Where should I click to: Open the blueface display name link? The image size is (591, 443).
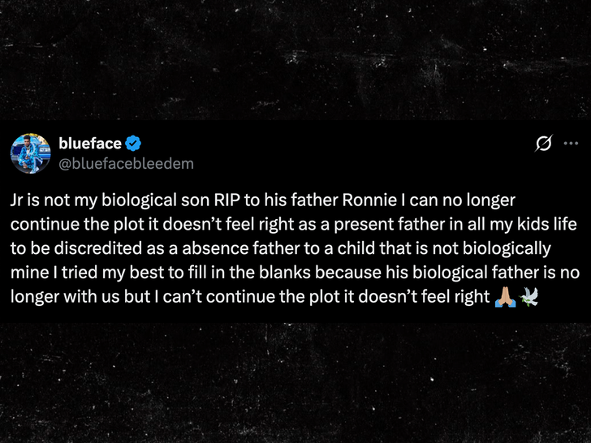[x=89, y=144]
